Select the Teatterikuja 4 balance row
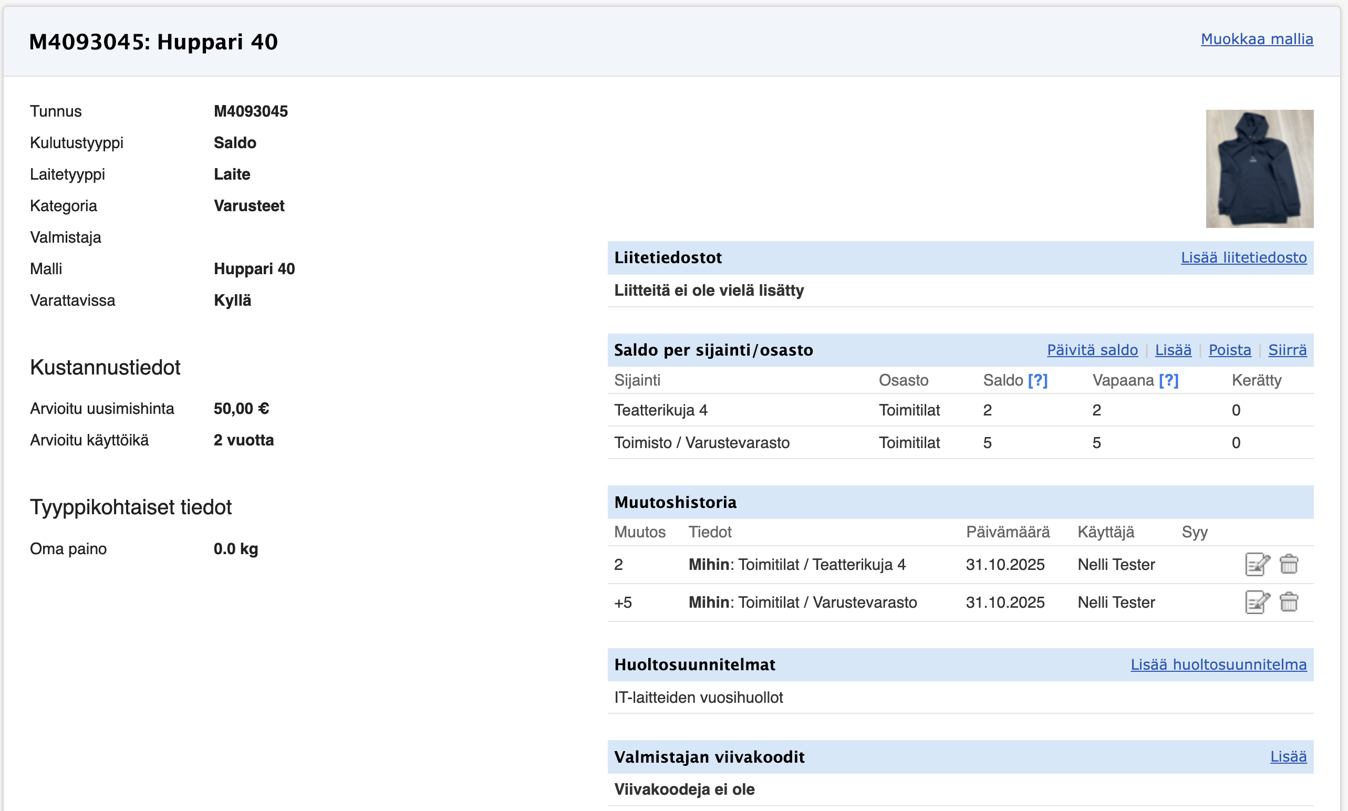 click(x=660, y=410)
